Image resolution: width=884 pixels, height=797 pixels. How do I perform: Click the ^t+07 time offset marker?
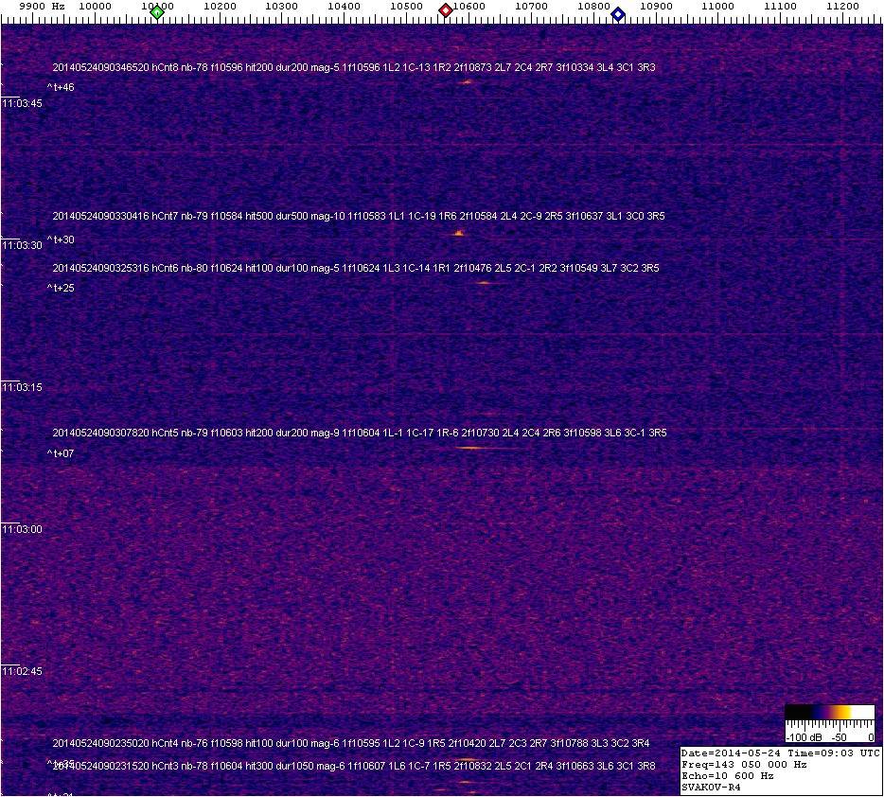click(61, 453)
